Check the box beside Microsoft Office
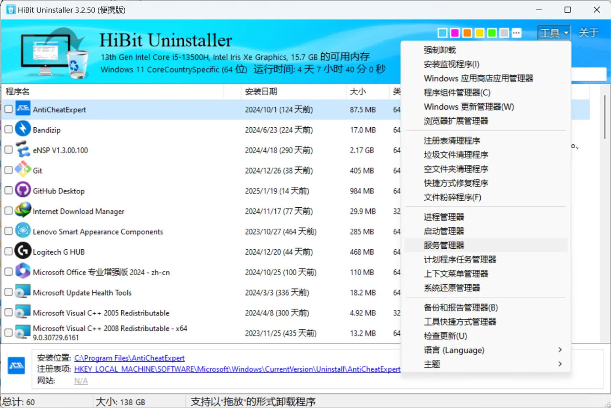Image resolution: width=611 pixels, height=408 pixels. pos(8,272)
